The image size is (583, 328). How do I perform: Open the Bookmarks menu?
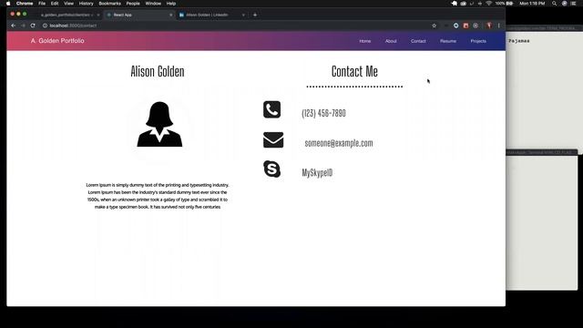(x=109, y=4)
